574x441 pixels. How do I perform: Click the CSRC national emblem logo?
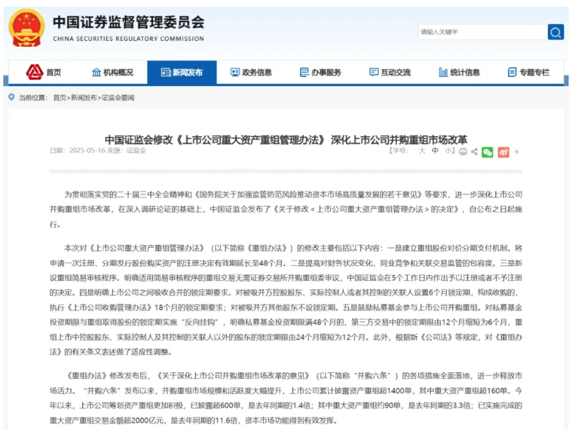26,28
